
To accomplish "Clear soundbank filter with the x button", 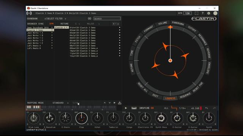I will click(x=45, y=19).
